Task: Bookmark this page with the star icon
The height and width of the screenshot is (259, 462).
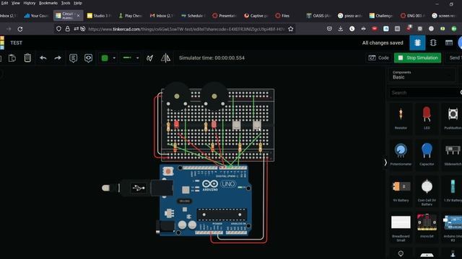Action: (x=290, y=29)
